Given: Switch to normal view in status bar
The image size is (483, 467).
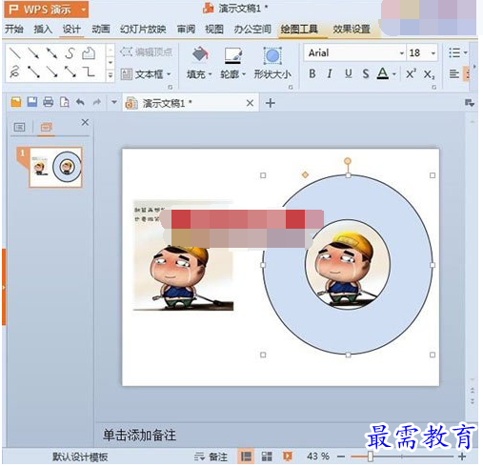Looking at the screenshot, I should pos(246,457).
